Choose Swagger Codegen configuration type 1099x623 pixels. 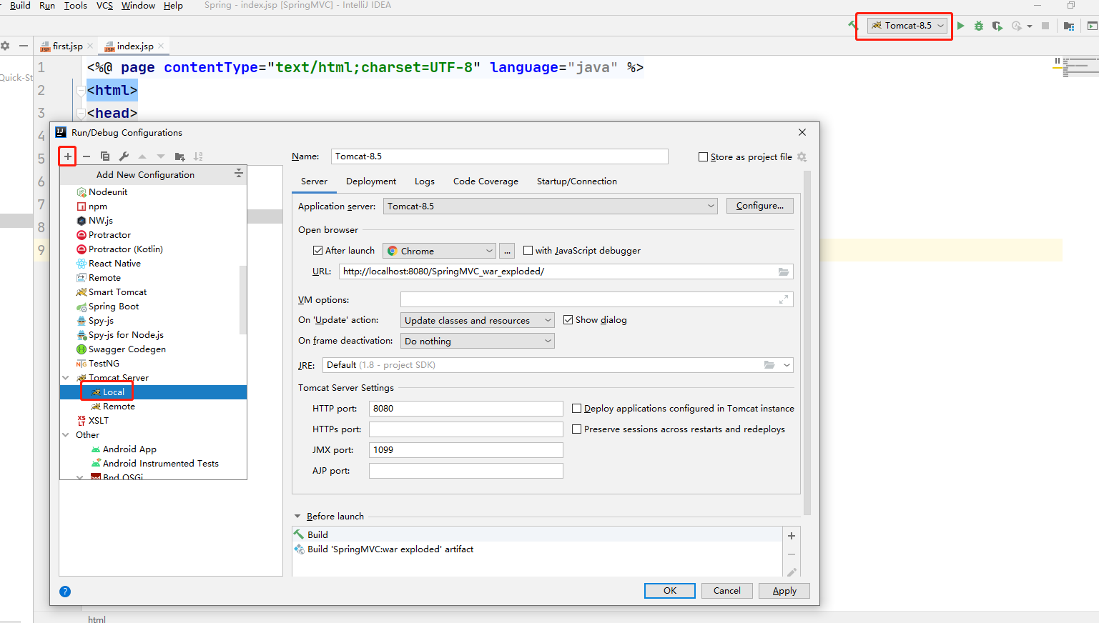(x=127, y=349)
